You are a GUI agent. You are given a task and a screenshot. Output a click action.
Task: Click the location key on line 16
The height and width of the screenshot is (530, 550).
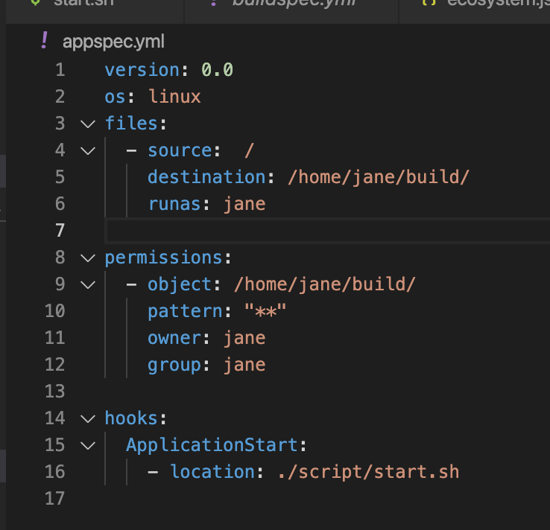[x=212, y=471]
